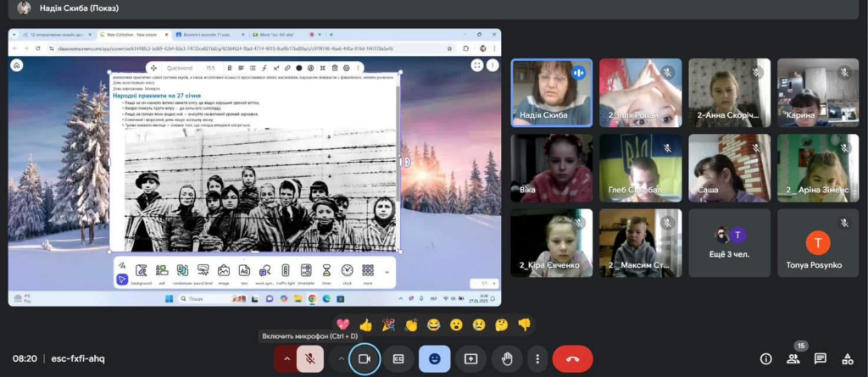
Task: Send the party popper reaction
Action: 388,325
